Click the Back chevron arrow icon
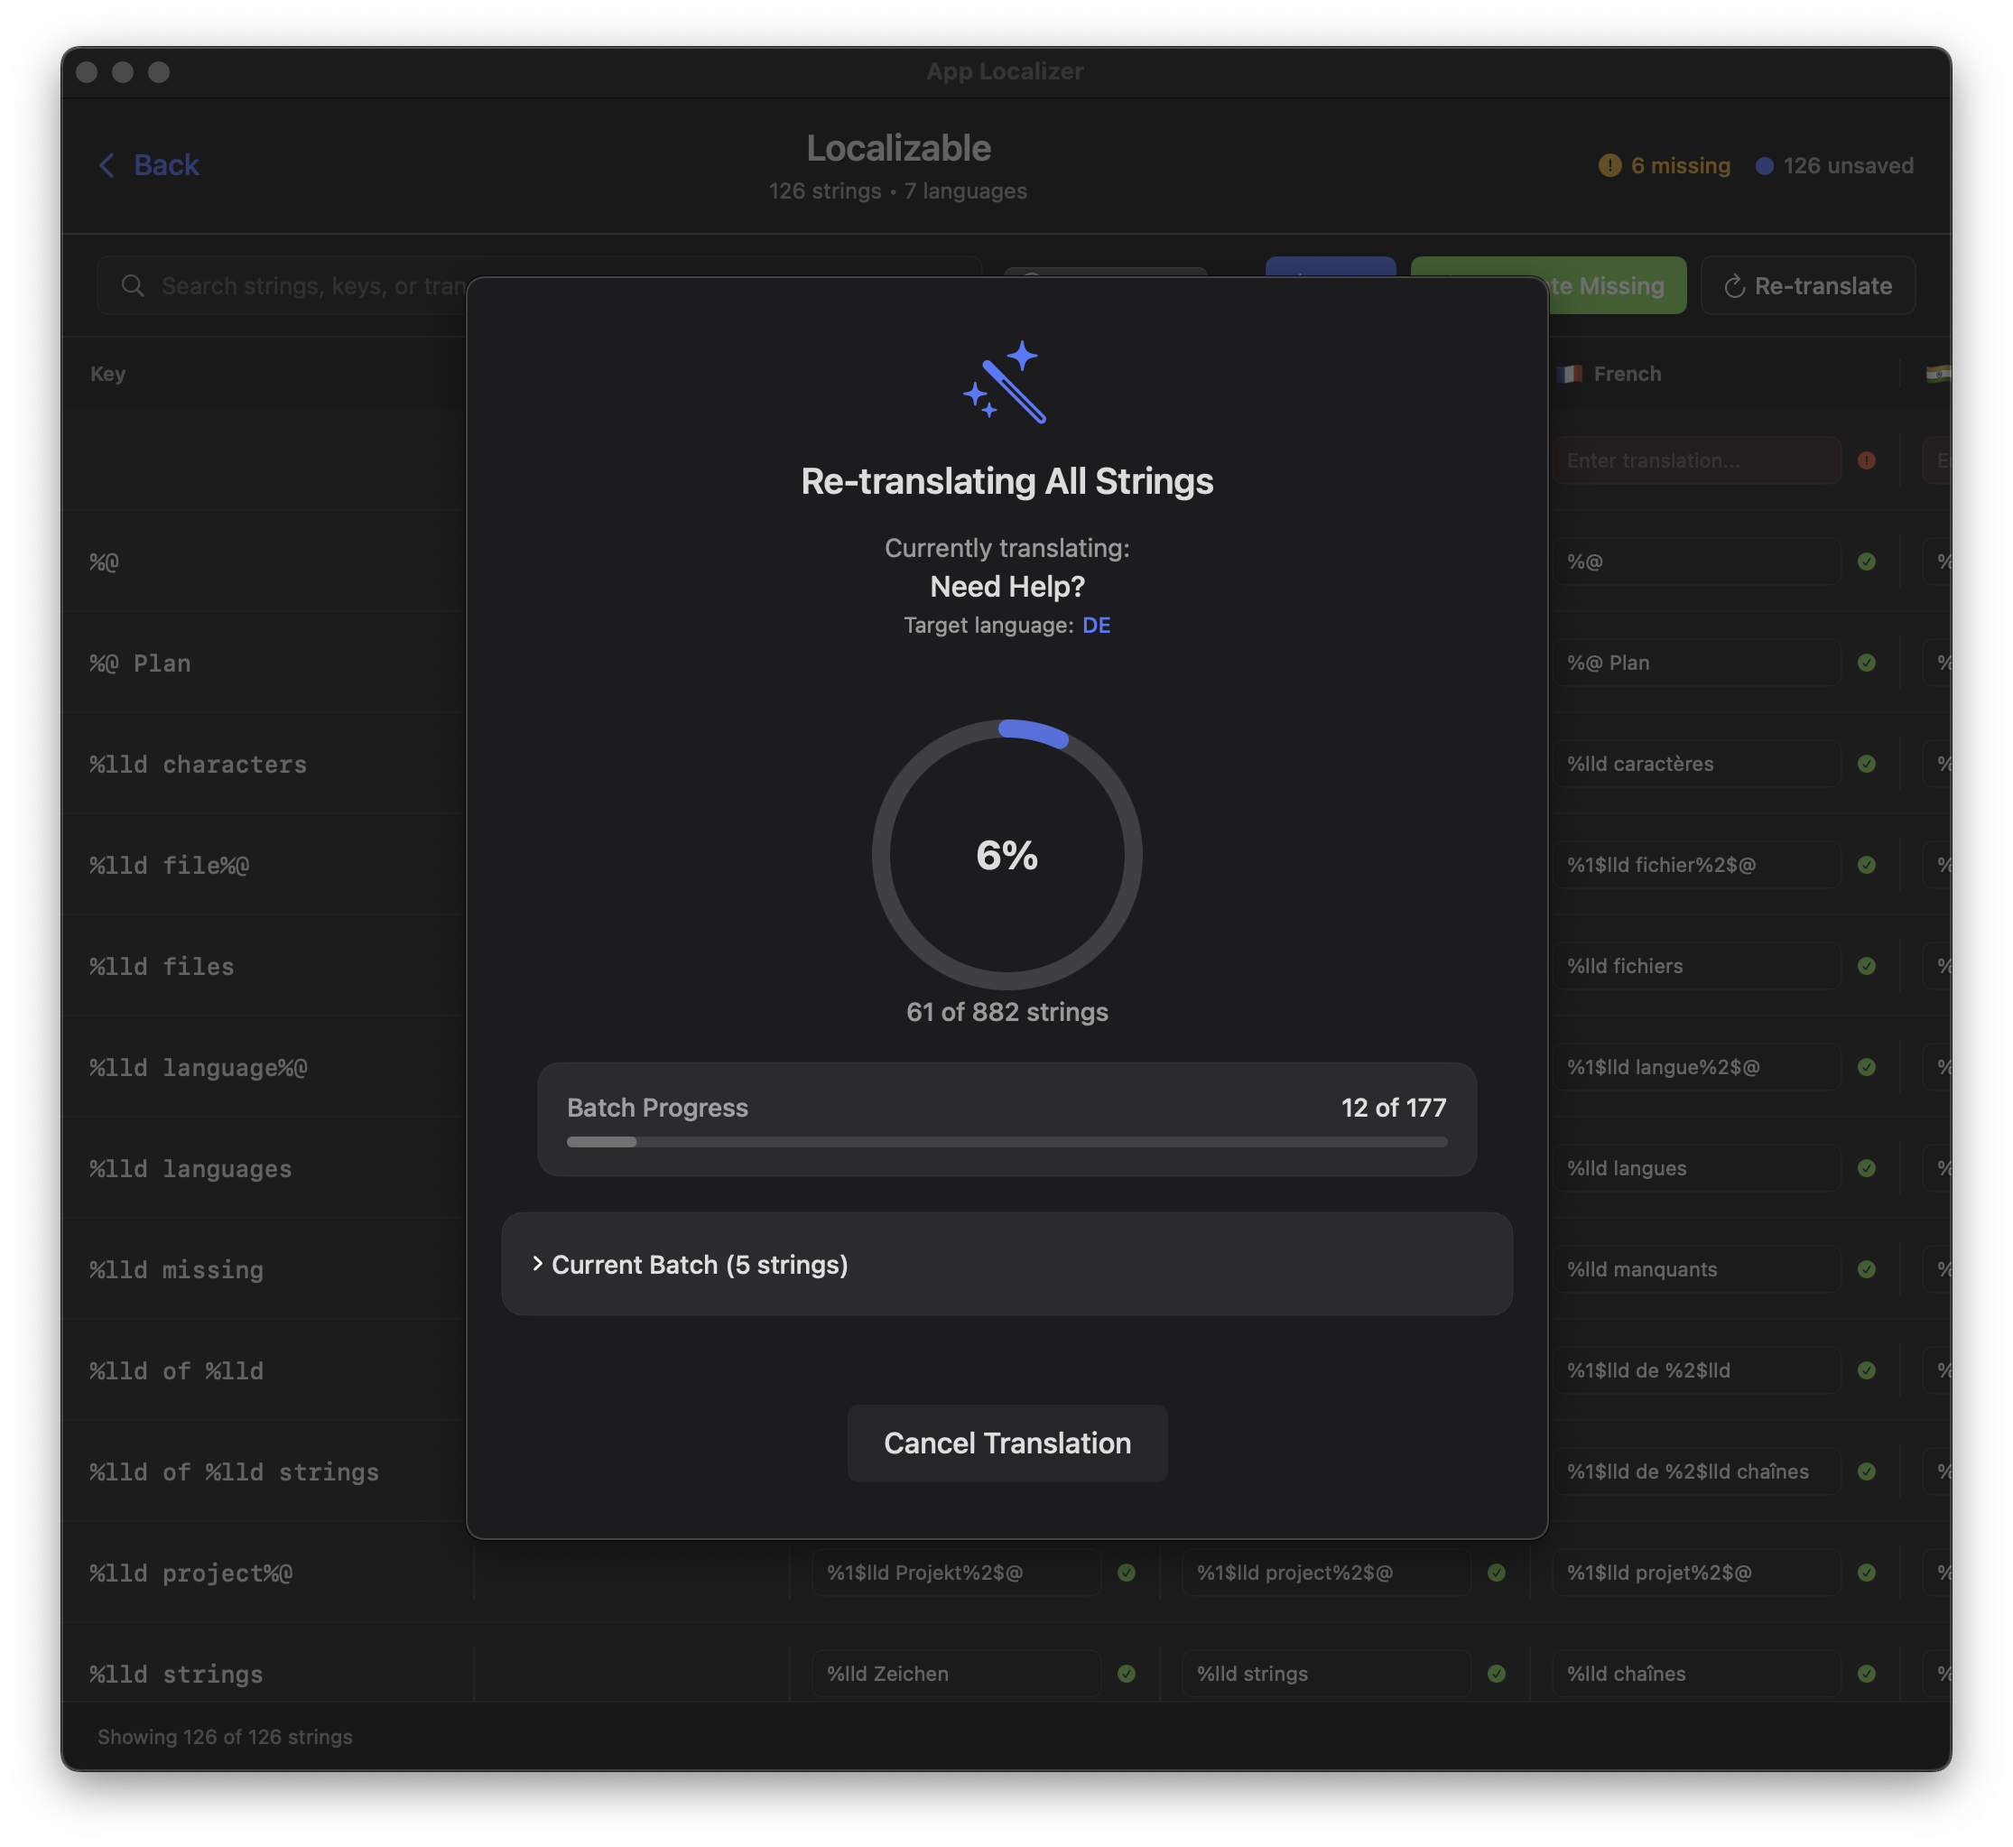Viewport: 2013px width, 1847px height. (107, 165)
